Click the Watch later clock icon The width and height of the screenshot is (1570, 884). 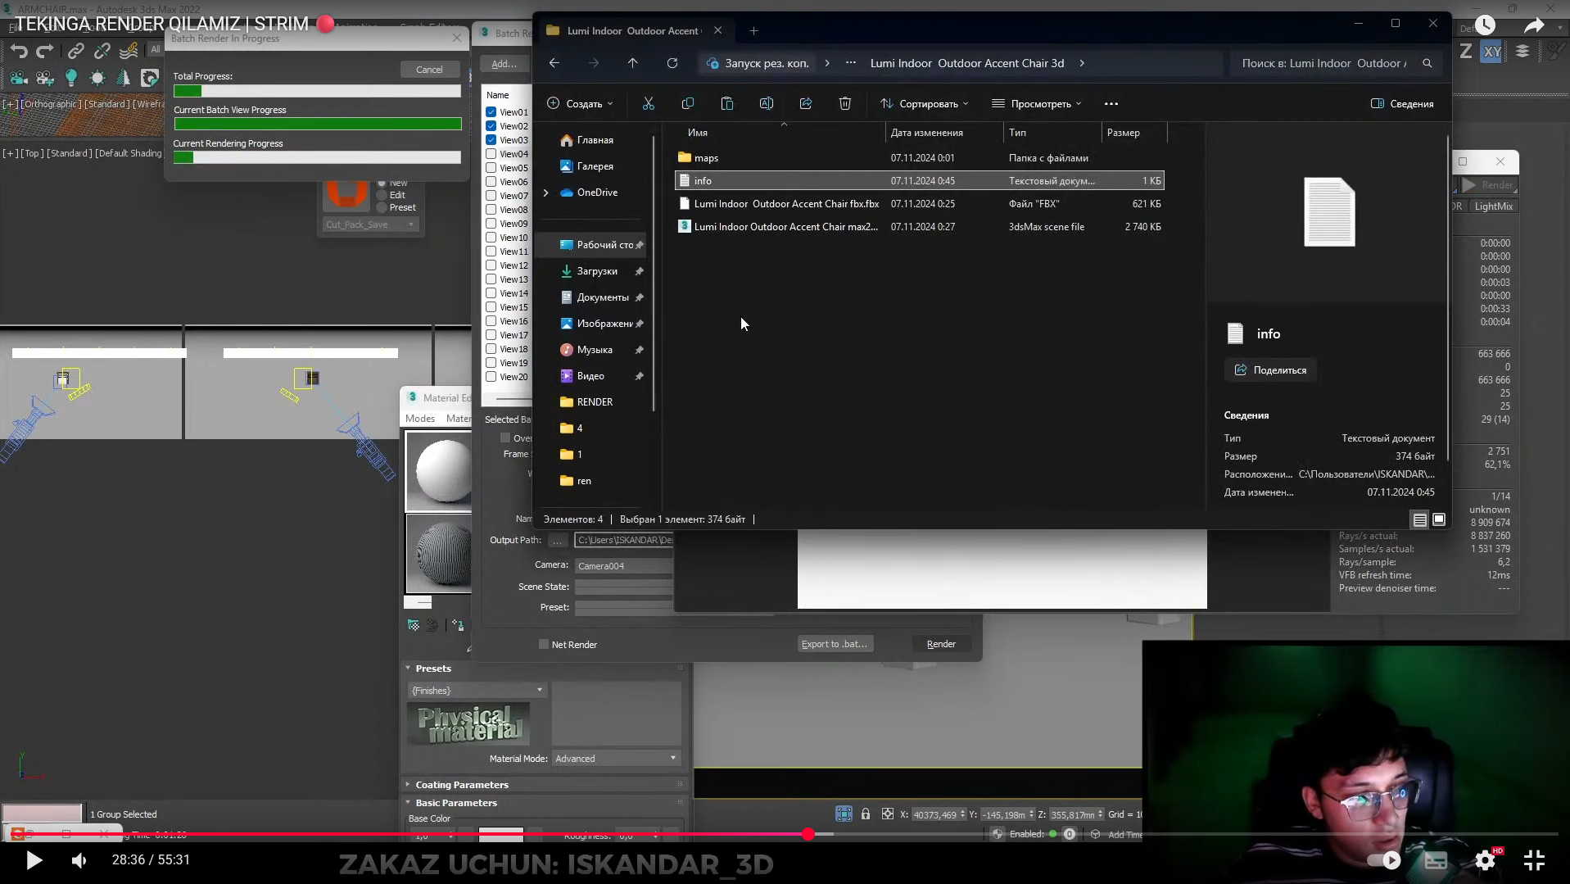(x=1485, y=25)
